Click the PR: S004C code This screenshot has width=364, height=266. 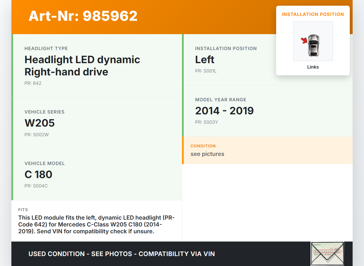pos(36,186)
